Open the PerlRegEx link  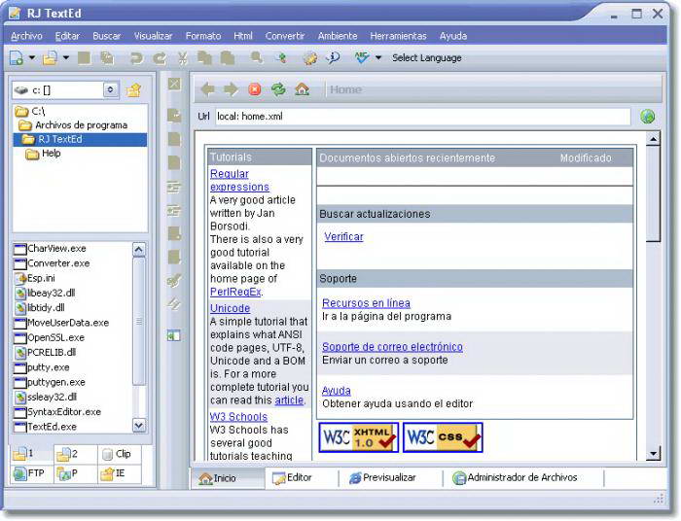click(x=235, y=292)
